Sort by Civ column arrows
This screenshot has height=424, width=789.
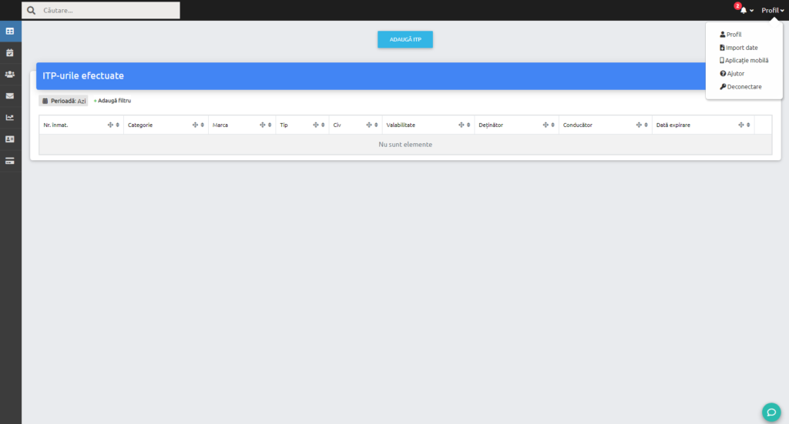[x=376, y=125]
